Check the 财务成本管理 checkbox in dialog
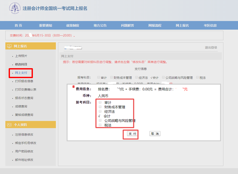238x174 pixels. tap(100, 107)
